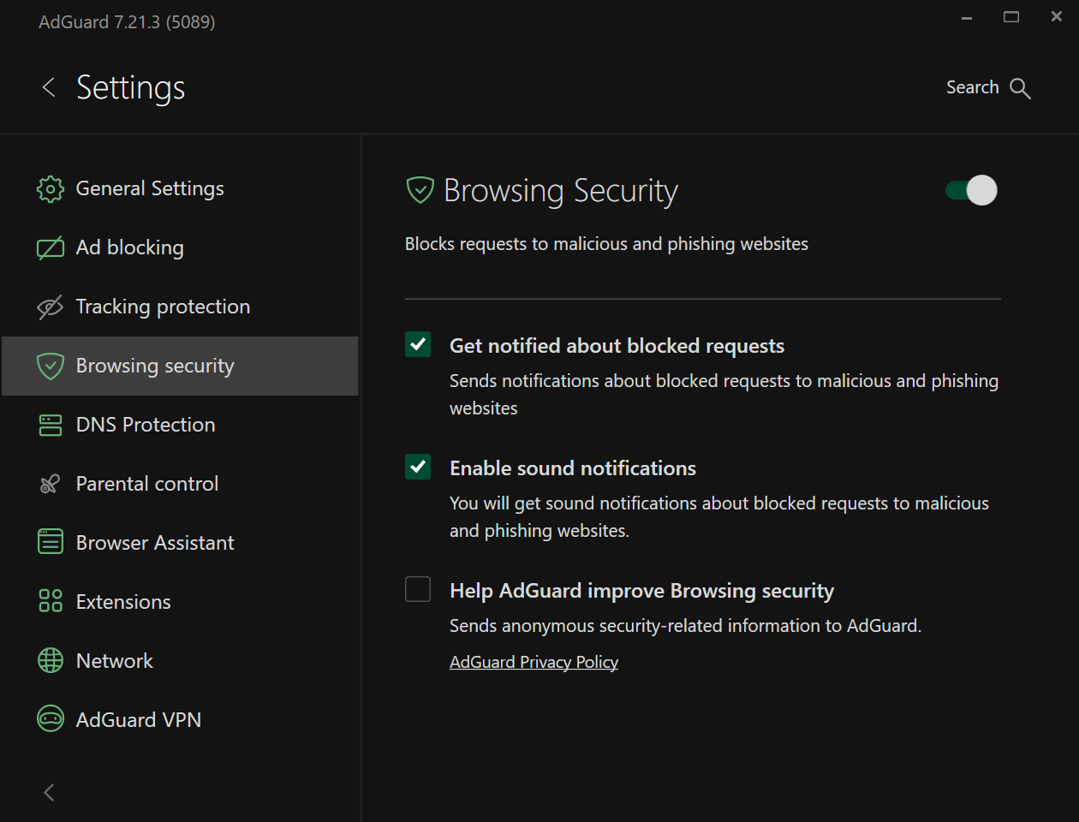Click the Tracking protection crossed-eye icon
Screen dimensions: 1079x822
(x=51, y=307)
